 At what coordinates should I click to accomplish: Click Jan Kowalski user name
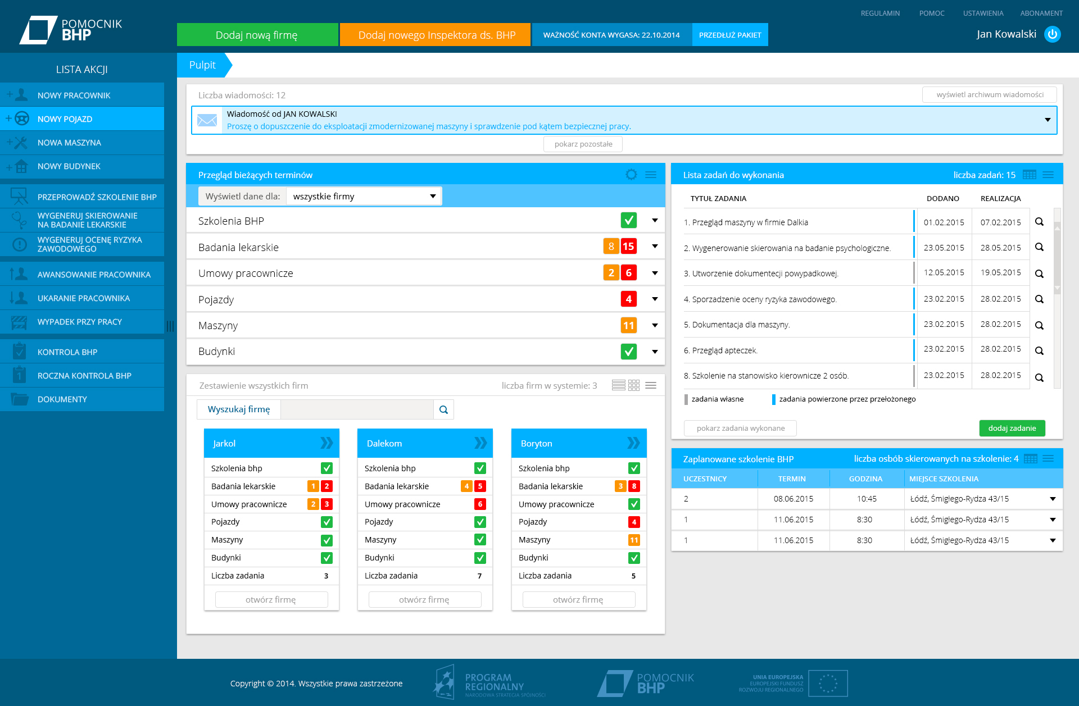click(x=1006, y=34)
